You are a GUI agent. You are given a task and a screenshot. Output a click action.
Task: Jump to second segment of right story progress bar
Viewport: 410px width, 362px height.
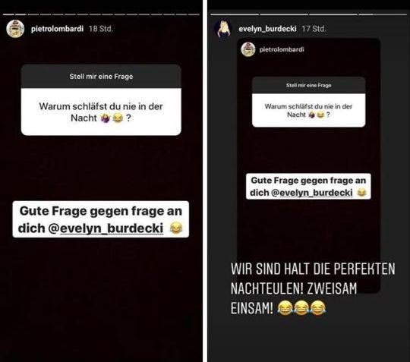[x=284, y=14]
